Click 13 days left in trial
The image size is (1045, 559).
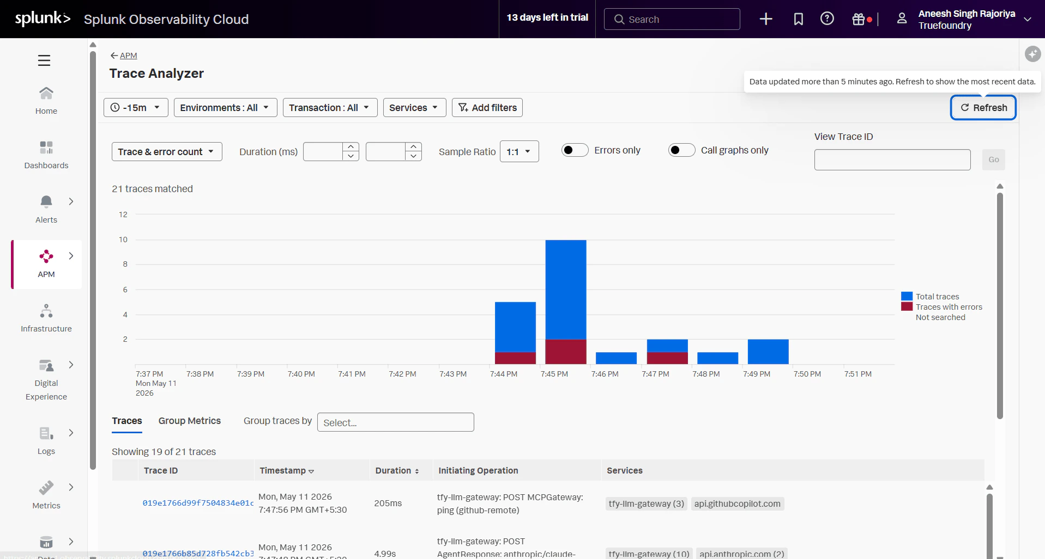(547, 17)
